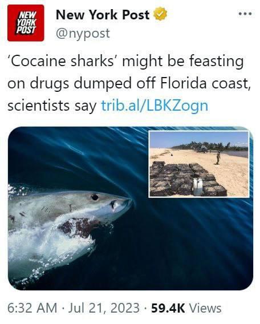Viewport: 260px width, 324px height.
Task: Open the shark photo in the tweet
Action: (131, 208)
